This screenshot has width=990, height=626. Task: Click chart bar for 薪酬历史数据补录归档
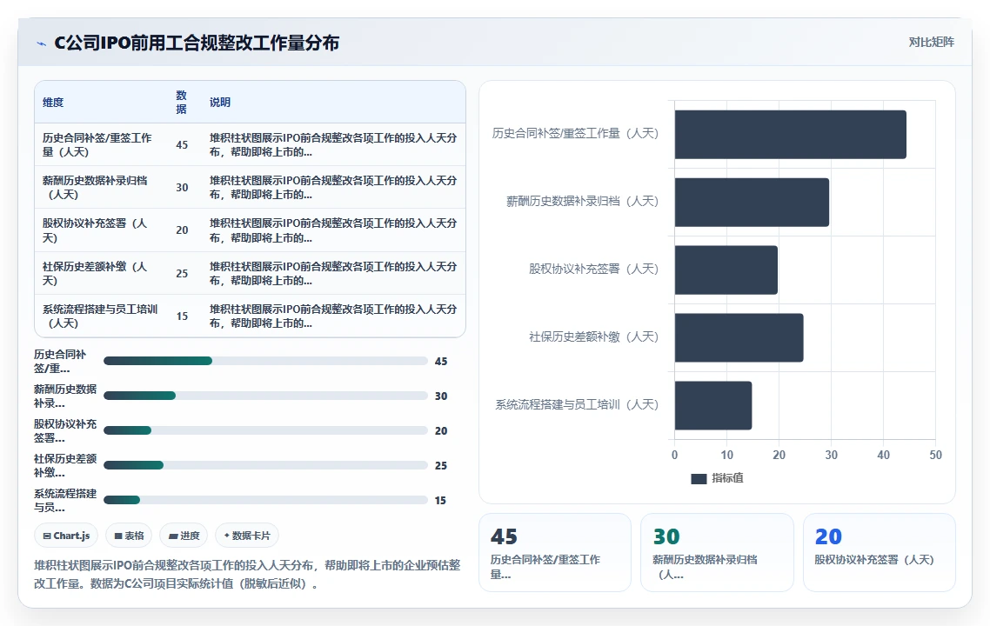click(752, 202)
